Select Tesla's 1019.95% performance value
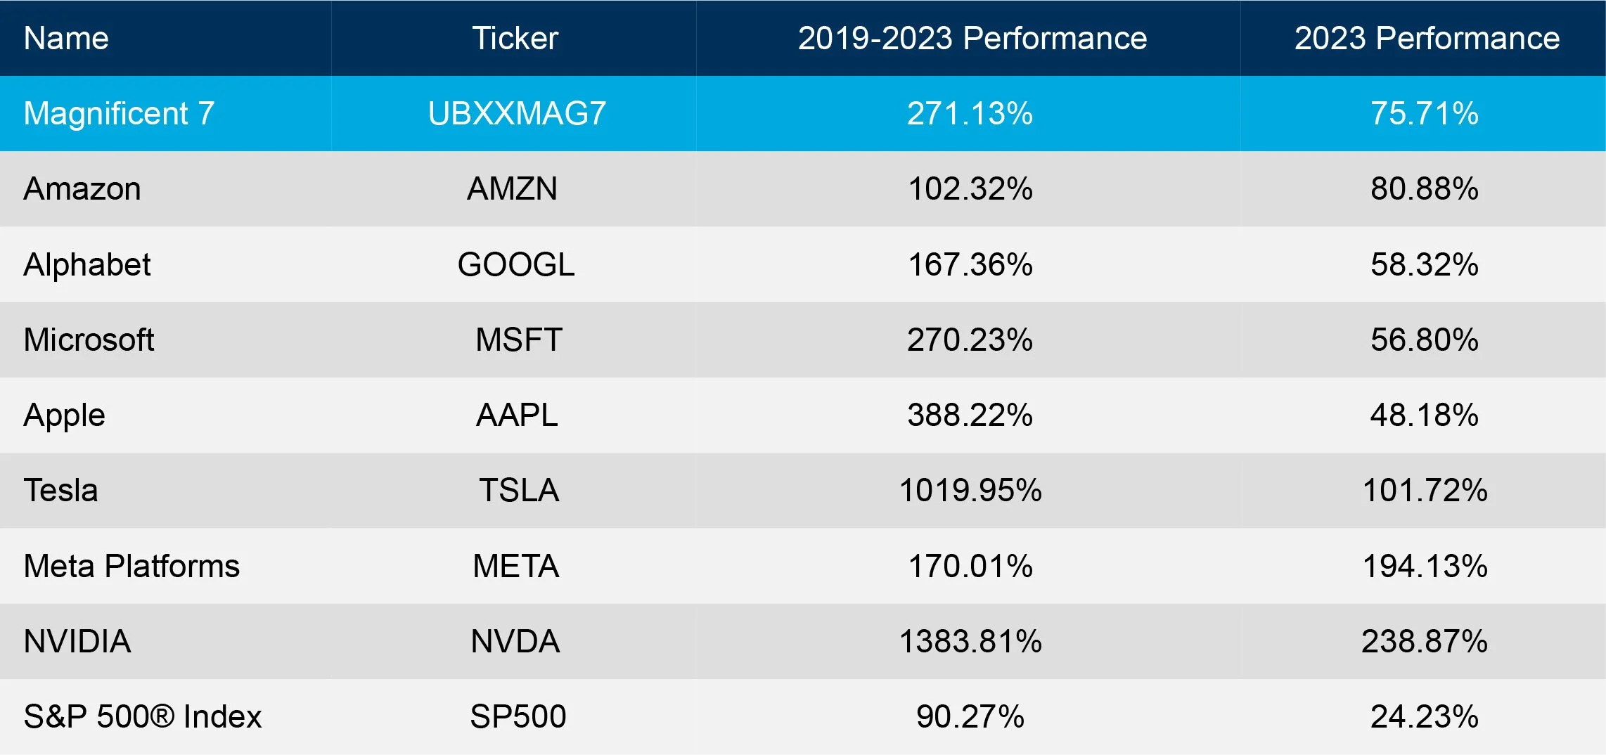 point(970,490)
